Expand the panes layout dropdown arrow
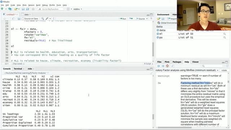This screenshot has width=231, height=130. click(x=71, y=9)
